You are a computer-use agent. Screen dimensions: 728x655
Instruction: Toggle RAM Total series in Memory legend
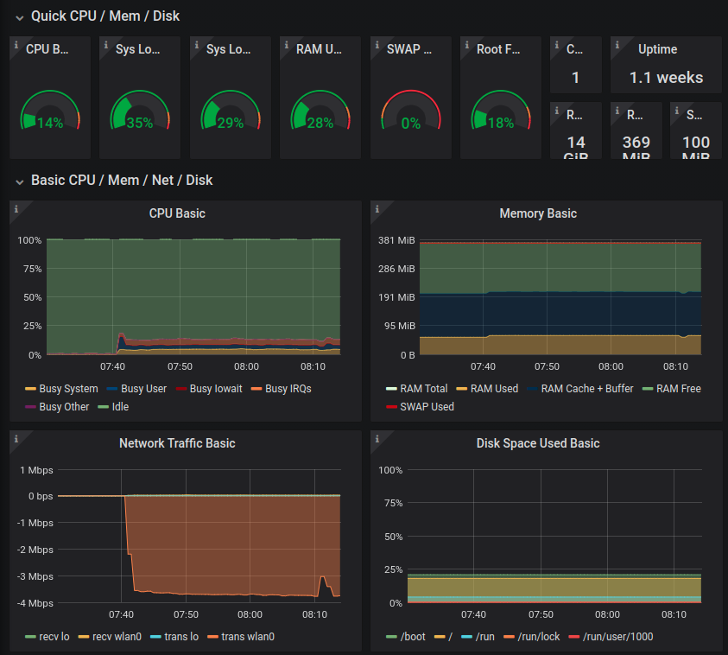tap(423, 389)
